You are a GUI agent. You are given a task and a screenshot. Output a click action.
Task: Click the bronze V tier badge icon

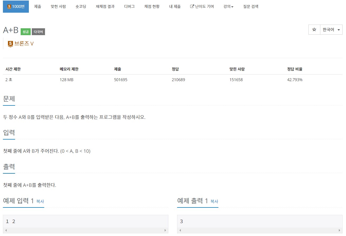click(x=10, y=44)
